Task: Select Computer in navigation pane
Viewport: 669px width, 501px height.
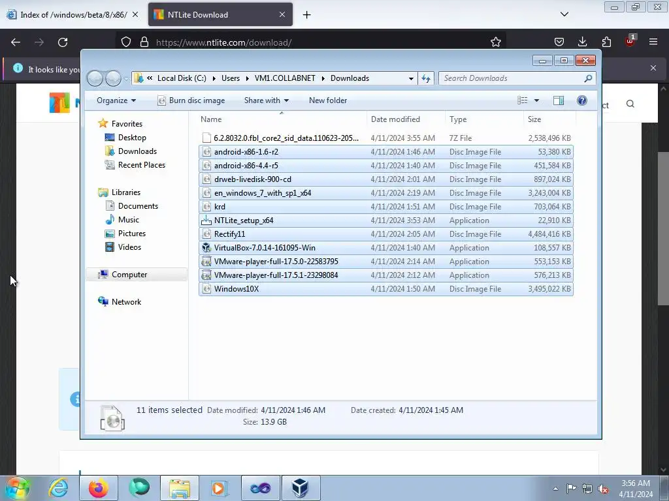Action: point(137,275)
